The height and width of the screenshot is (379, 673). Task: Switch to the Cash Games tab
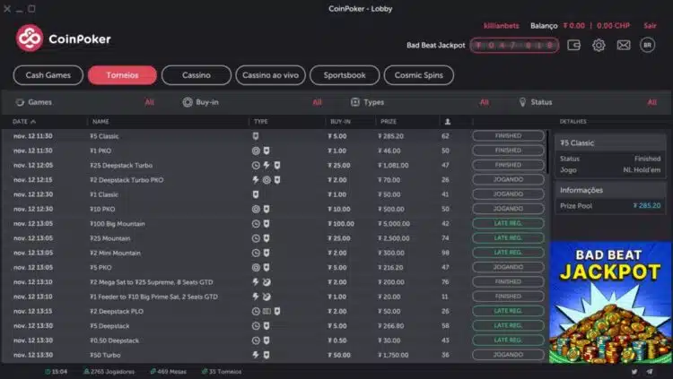pos(48,75)
